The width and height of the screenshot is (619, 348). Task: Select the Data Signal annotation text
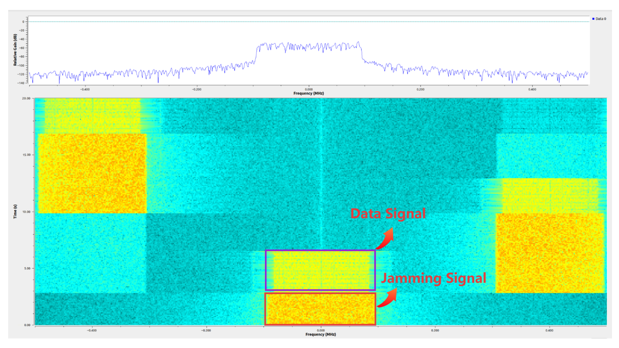388,214
